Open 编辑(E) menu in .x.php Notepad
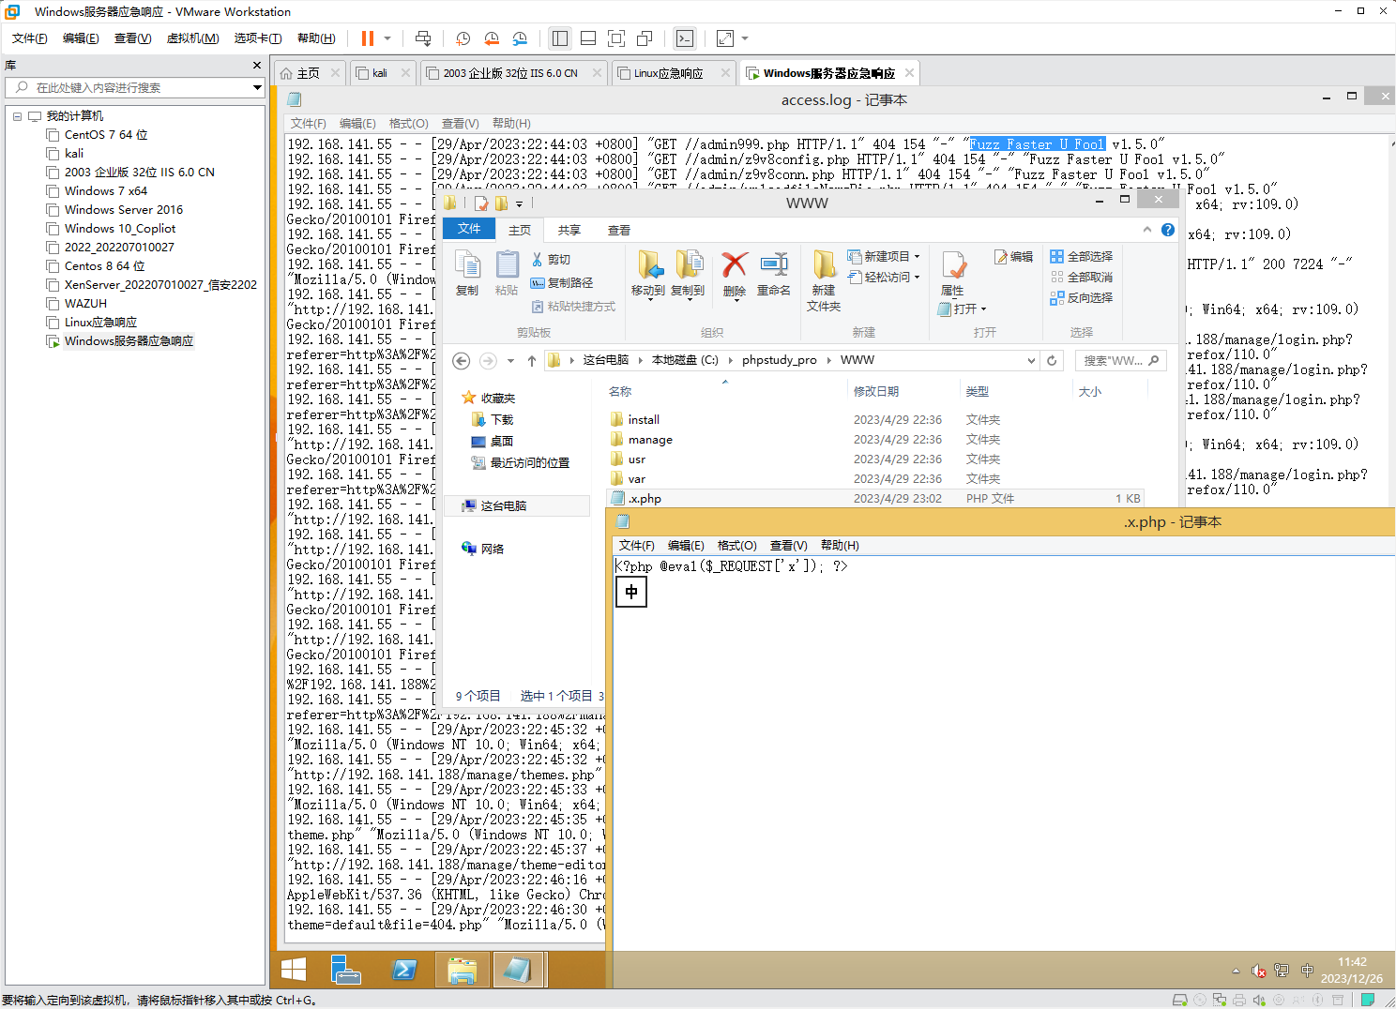The width and height of the screenshot is (1396, 1009). click(686, 546)
